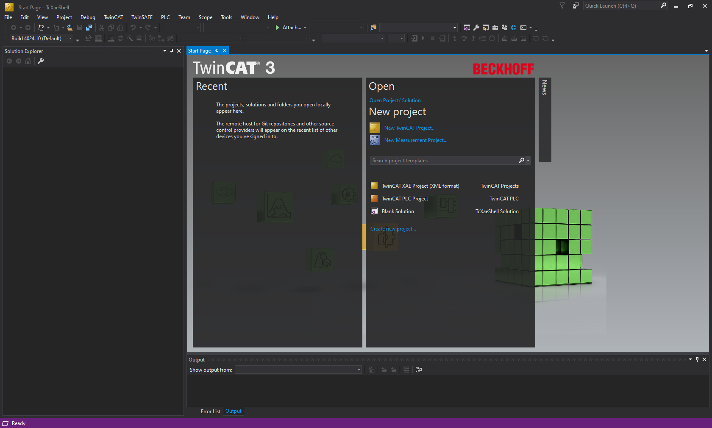Expand the New Project icon dropdown arrow
This screenshot has height=428, width=712.
48,28
